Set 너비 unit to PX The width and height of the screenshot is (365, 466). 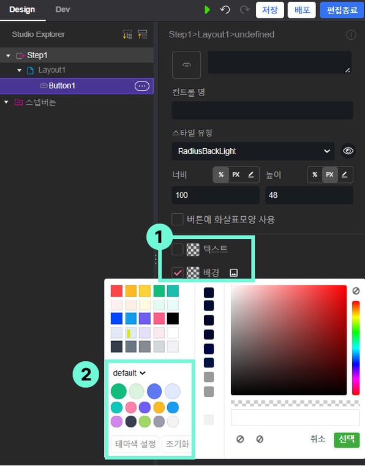[236, 175]
